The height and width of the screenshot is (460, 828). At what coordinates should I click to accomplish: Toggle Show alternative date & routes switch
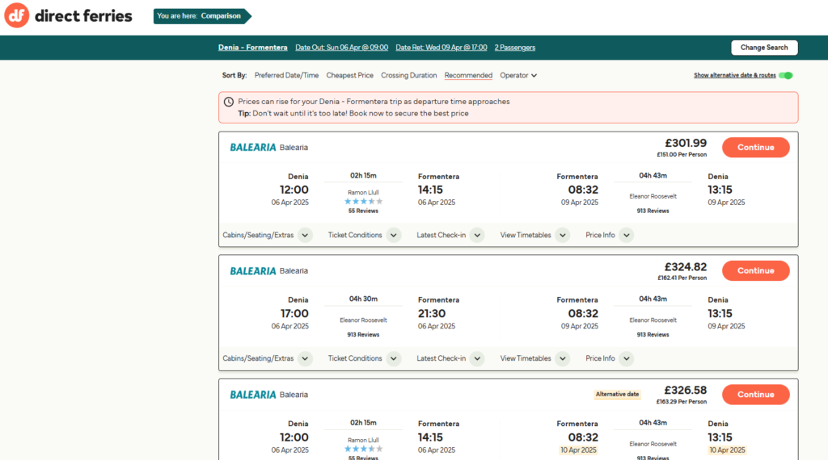[786, 75]
